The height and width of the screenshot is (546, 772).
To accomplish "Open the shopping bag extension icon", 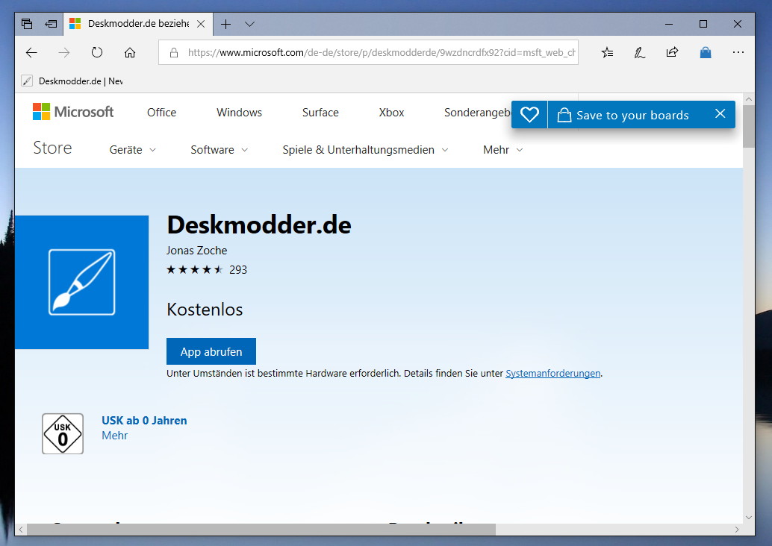I will (705, 52).
